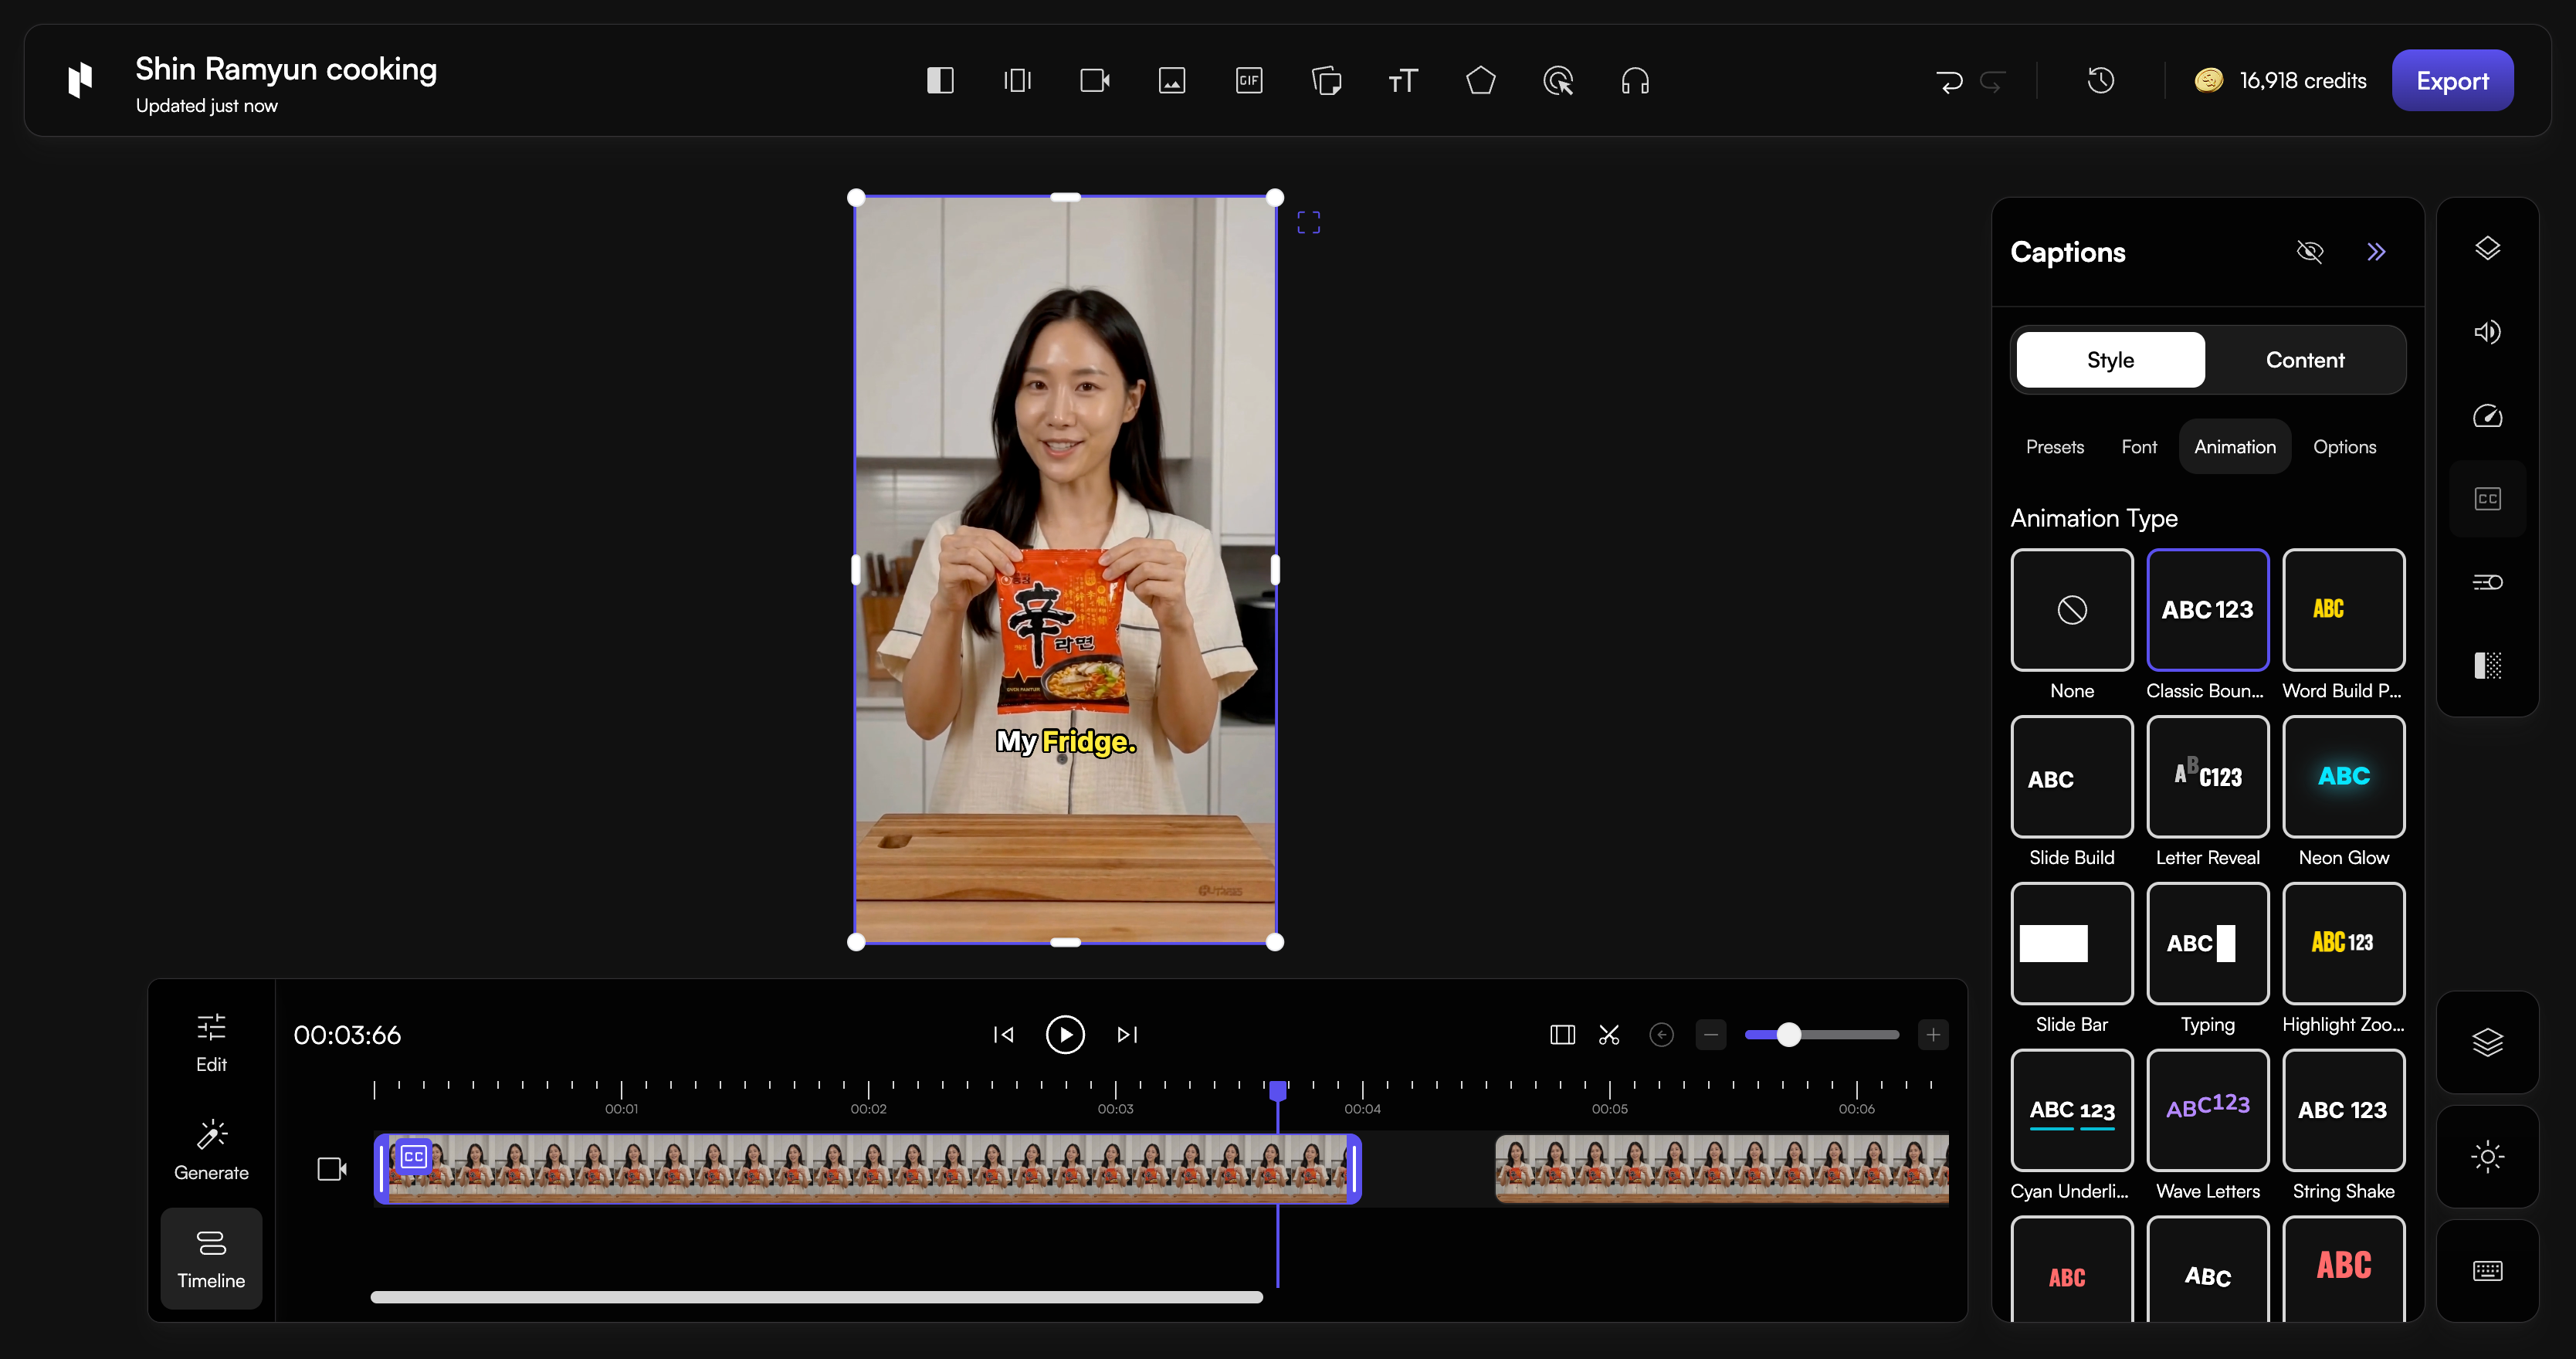This screenshot has width=2576, height=1359.
Task: Select the String Shake animation
Action: coord(2343,1110)
